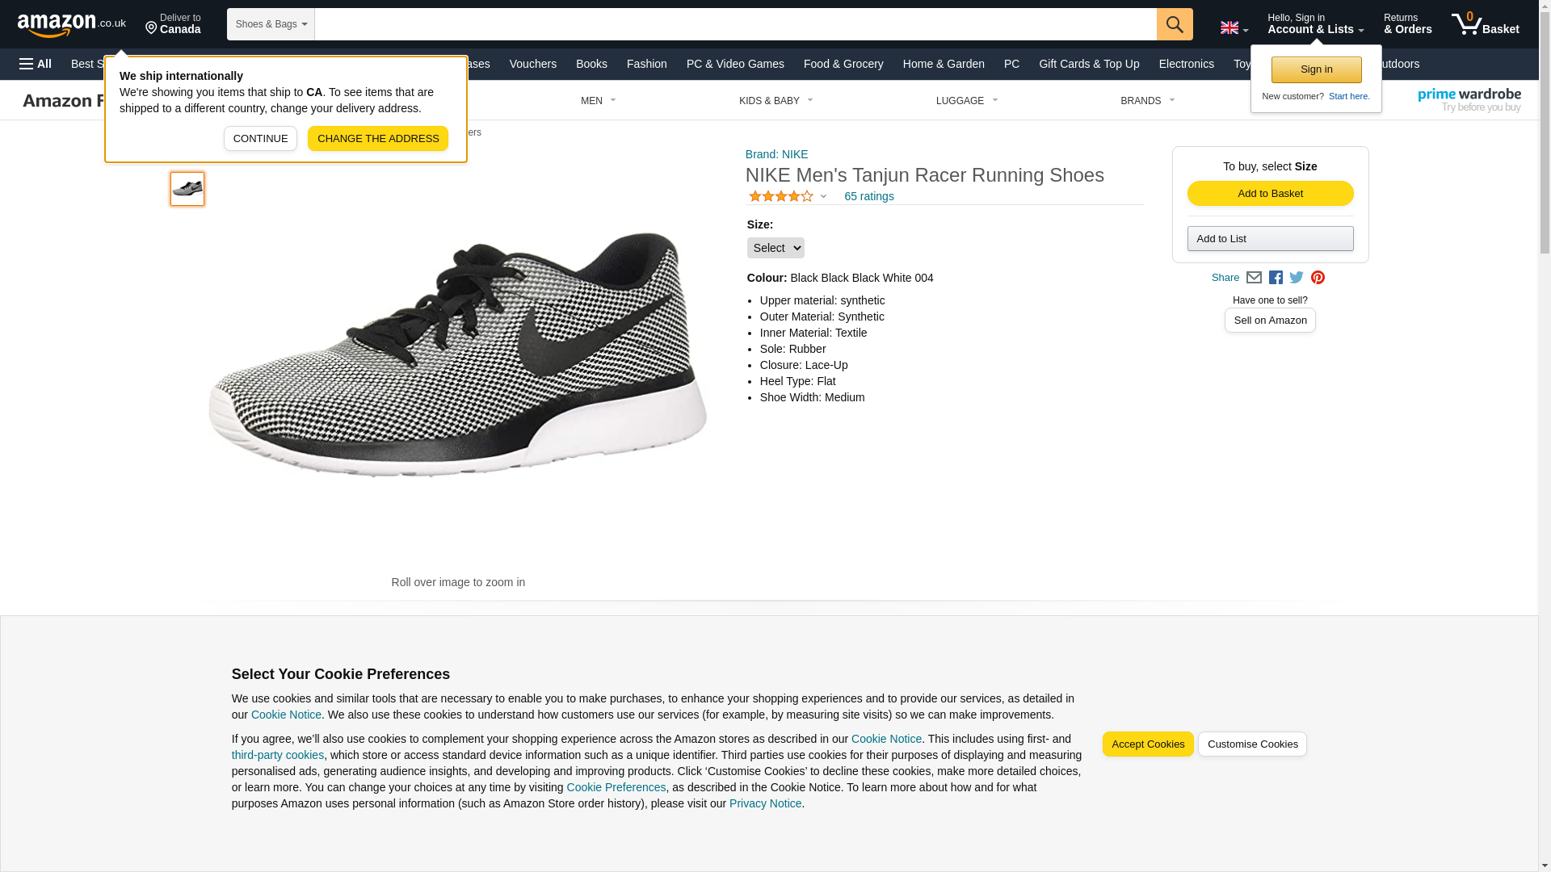Open the basket cart icon
The image size is (1551, 872).
[1485, 24]
